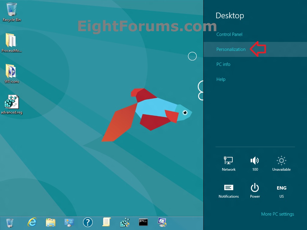Open the Help question mark taskbar icon
This screenshot has height=230, width=307.
pyautogui.click(x=88, y=223)
